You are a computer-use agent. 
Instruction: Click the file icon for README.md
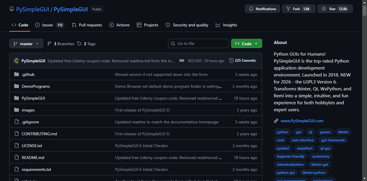(17, 158)
